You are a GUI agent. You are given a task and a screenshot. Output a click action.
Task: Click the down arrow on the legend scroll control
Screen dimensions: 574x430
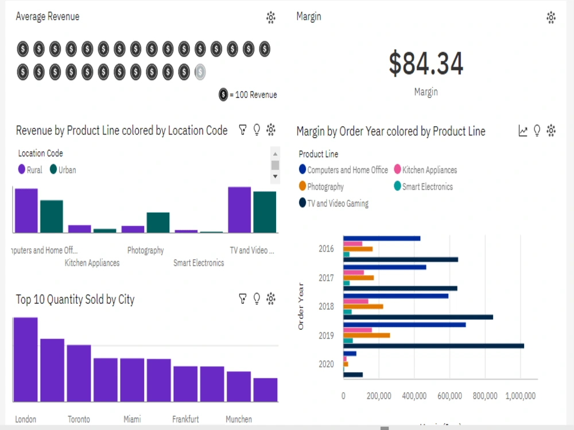pos(275,177)
